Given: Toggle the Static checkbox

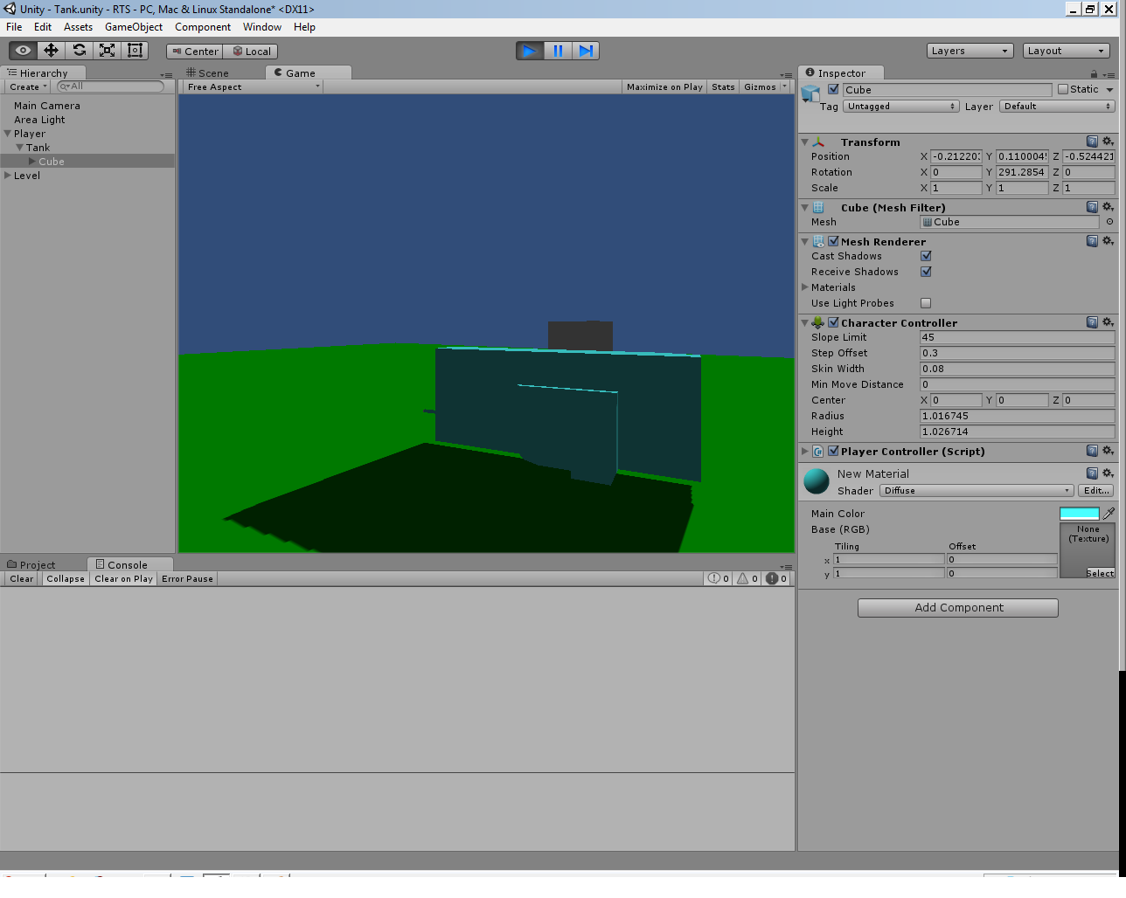Looking at the screenshot, I should [x=1063, y=89].
